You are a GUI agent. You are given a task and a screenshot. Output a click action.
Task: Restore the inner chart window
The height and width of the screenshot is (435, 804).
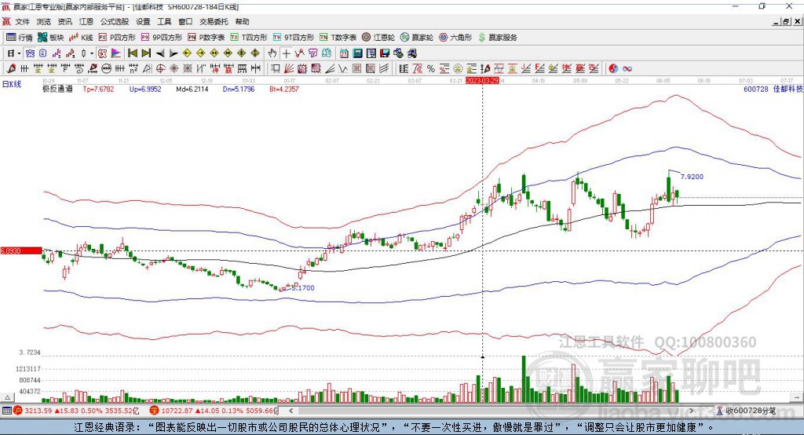tap(786, 21)
